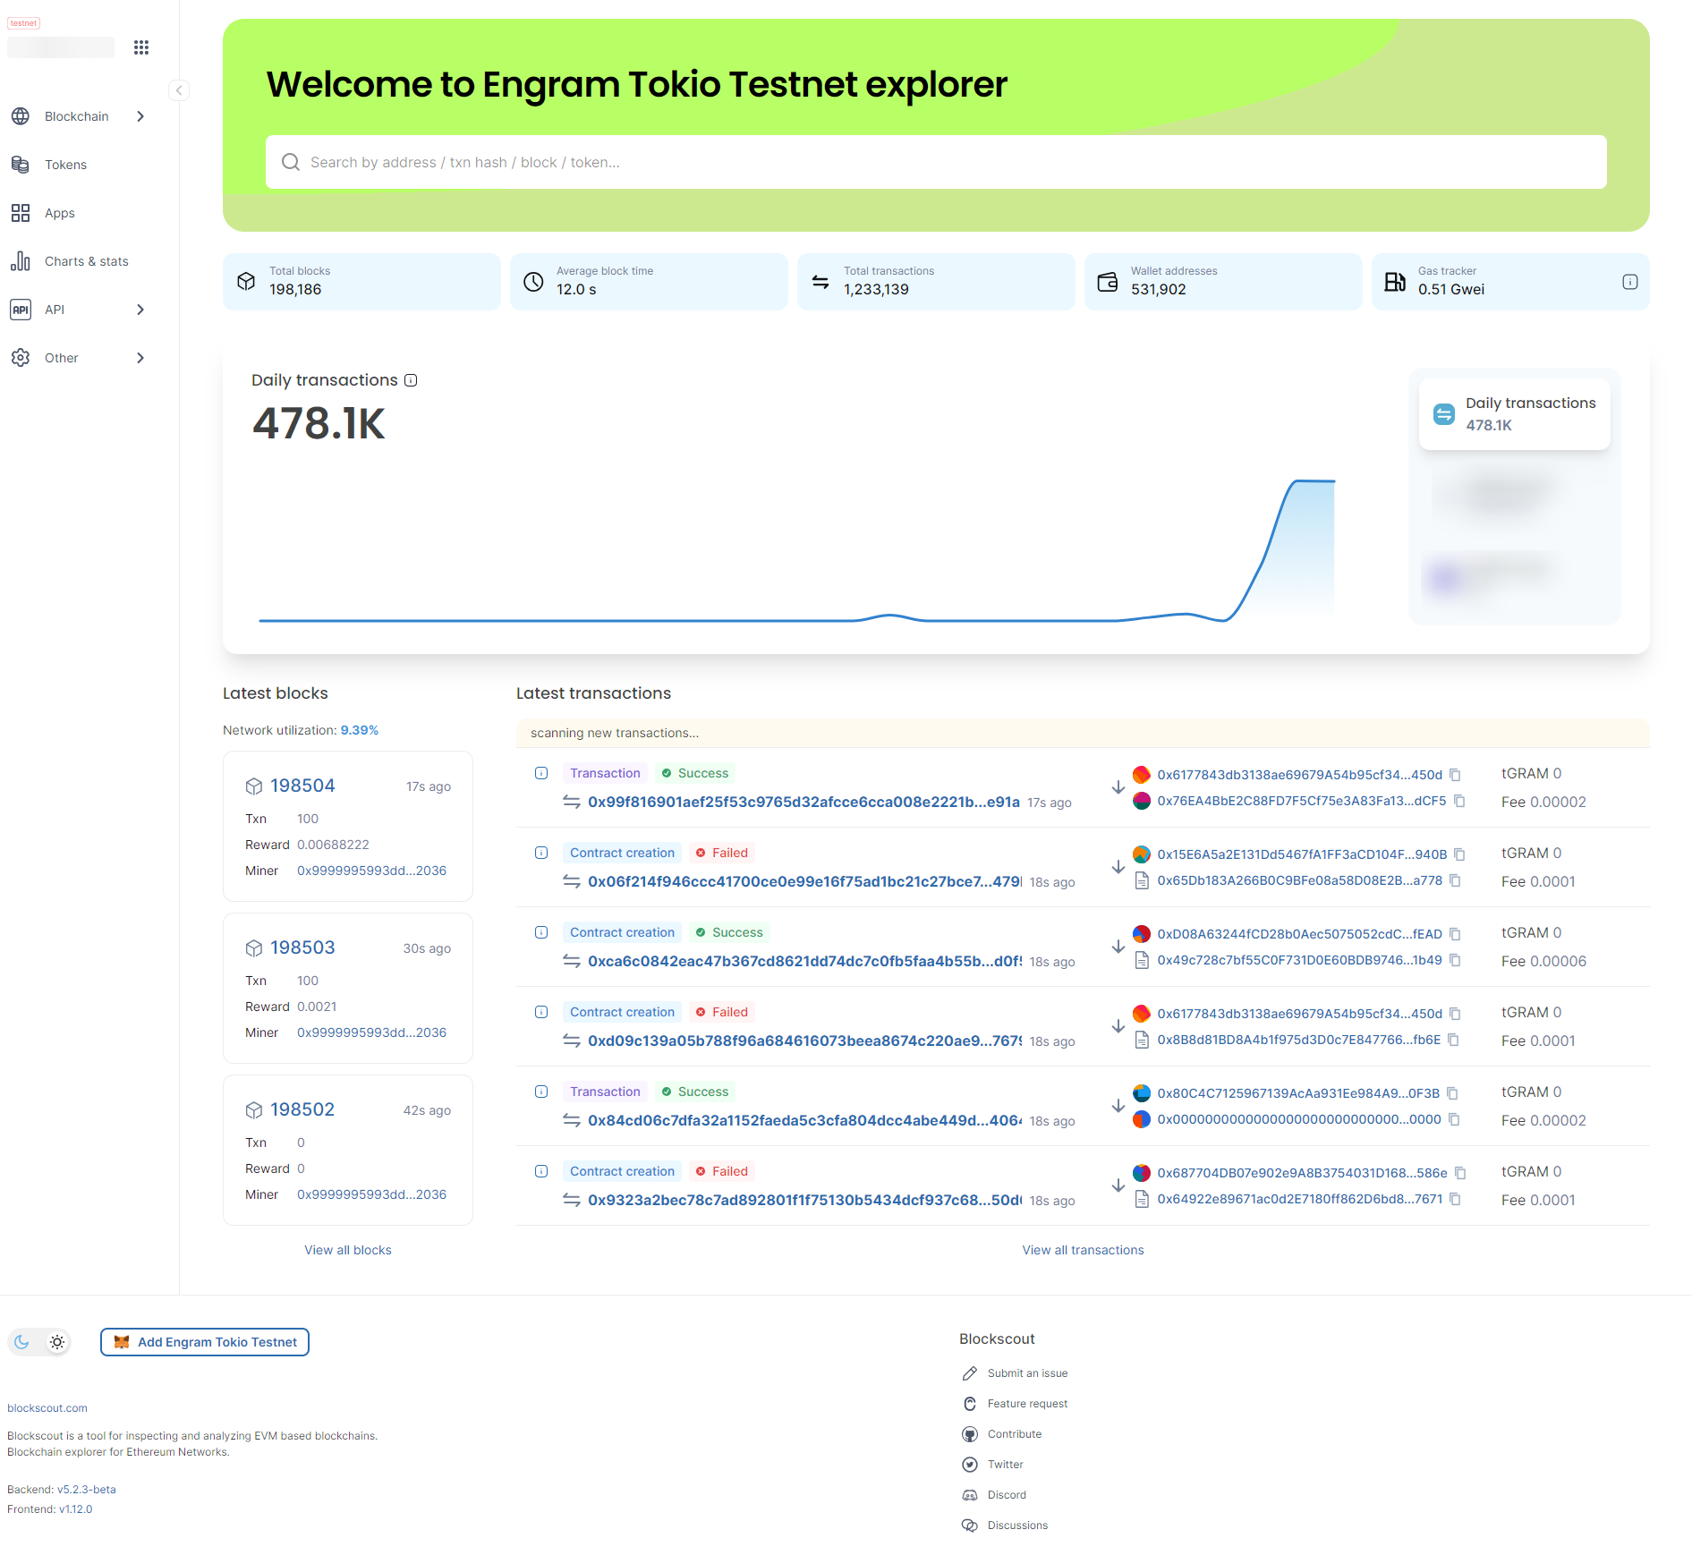Viewport: 1692px width, 1555px height.
Task: Click the Tokens coins icon
Action: [21, 165]
